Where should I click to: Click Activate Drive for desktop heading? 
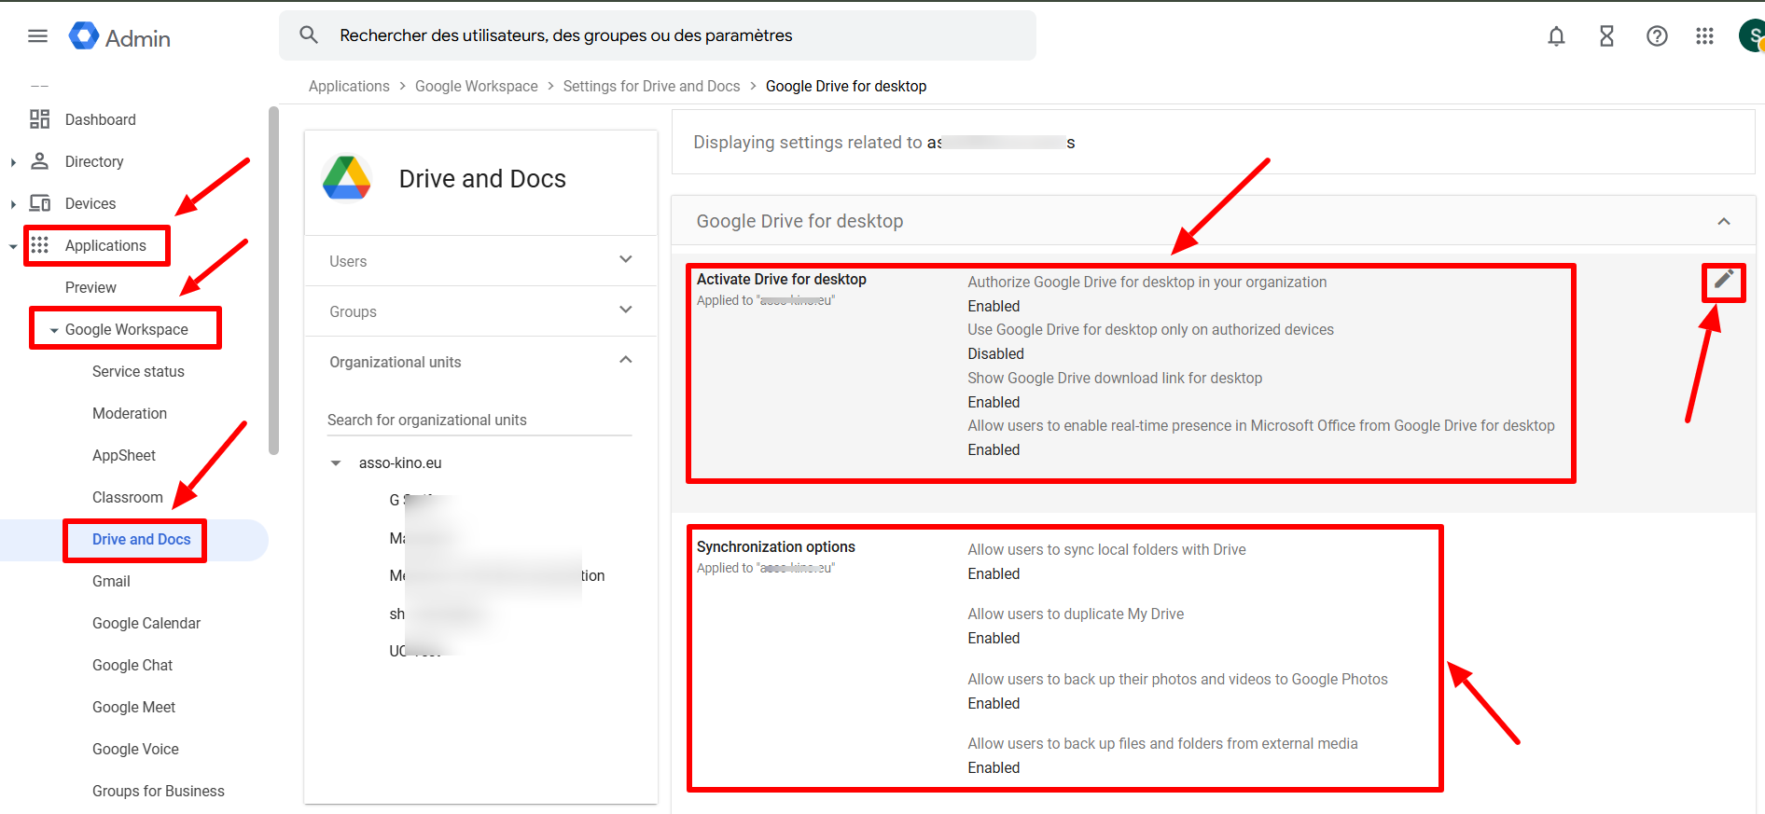point(782,279)
